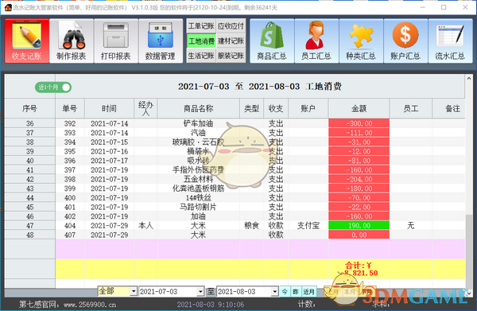The height and width of the screenshot is (311, 477).
Task: Click the 昨 yesterday button
Action: point(296,292)
